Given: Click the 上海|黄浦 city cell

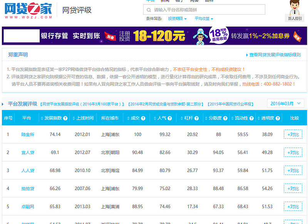Looking at the screenshot, I should tap(110, 207).
